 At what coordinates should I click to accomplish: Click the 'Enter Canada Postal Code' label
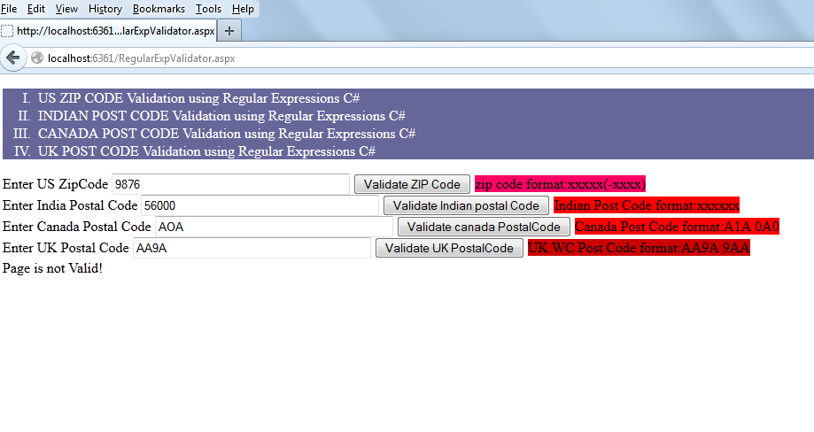76,227
